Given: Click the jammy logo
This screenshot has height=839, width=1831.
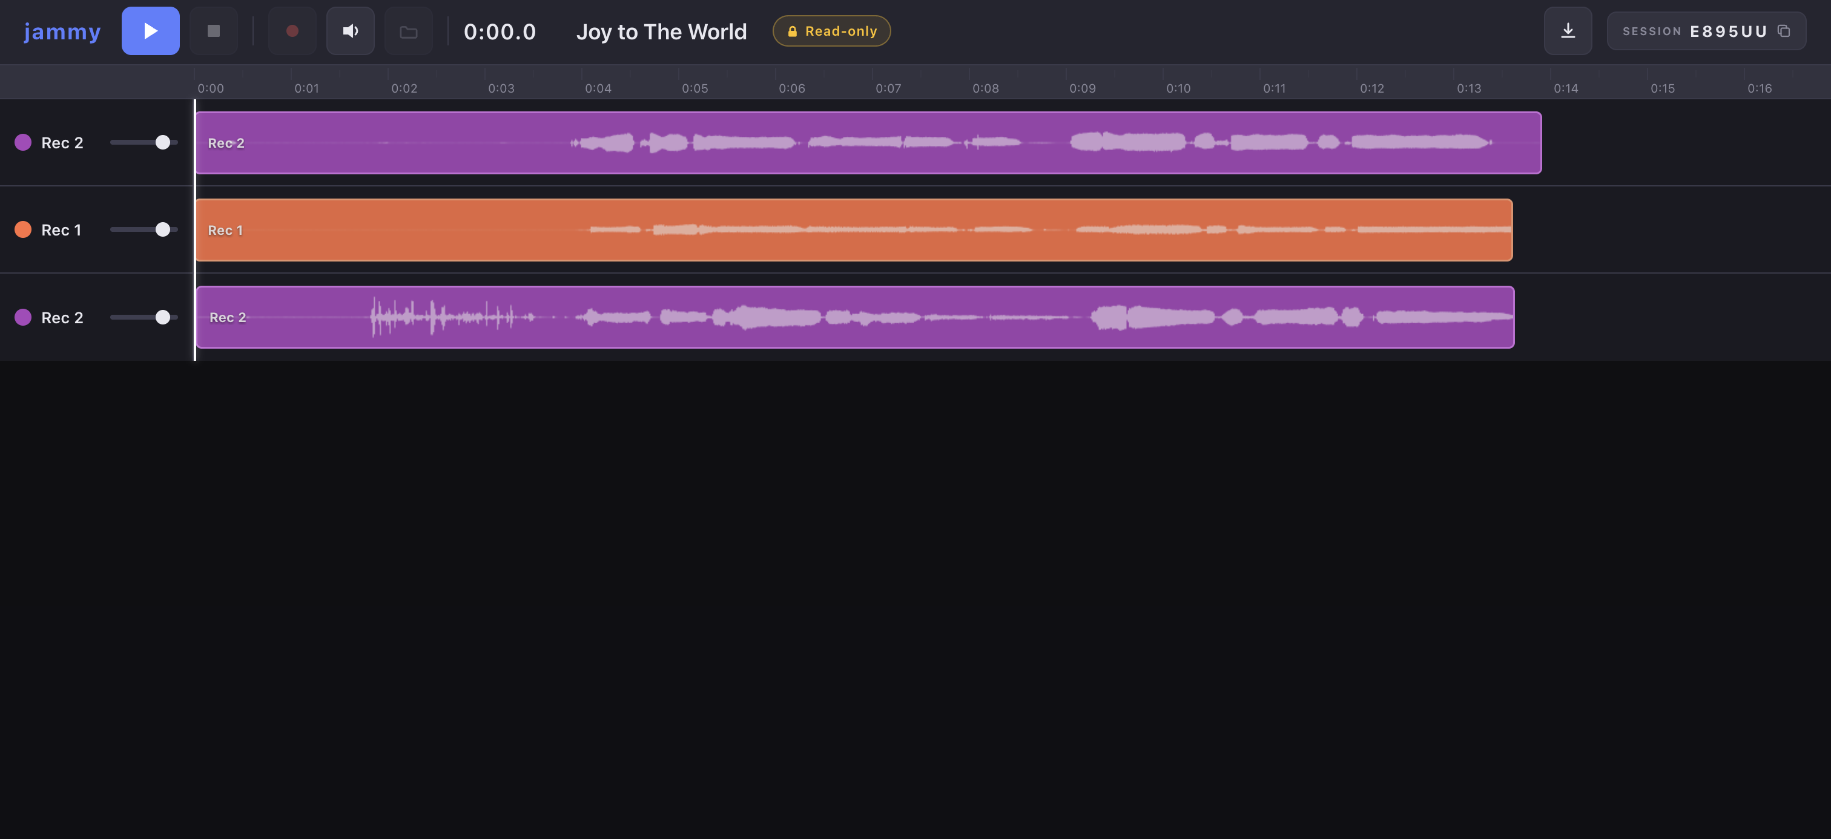Looking at the screenshot, I should click(62, 30).
